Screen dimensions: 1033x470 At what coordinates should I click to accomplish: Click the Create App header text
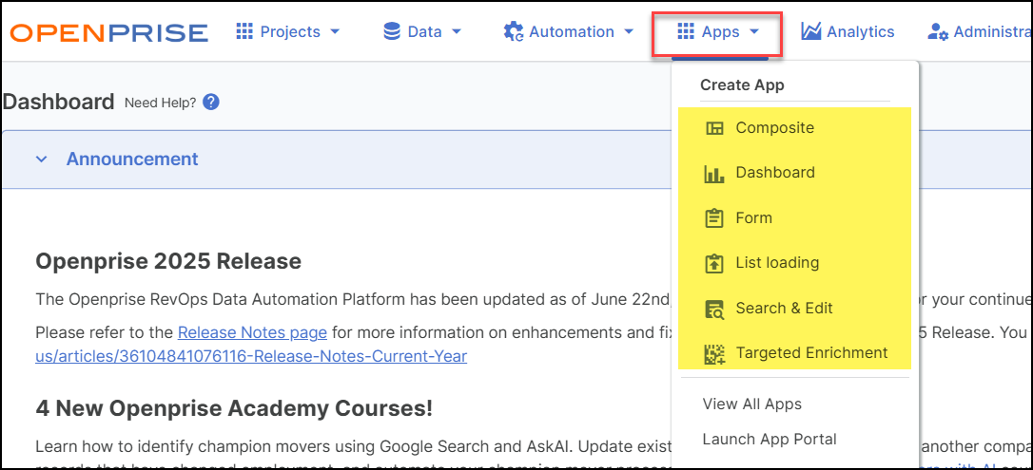(742, 85)
